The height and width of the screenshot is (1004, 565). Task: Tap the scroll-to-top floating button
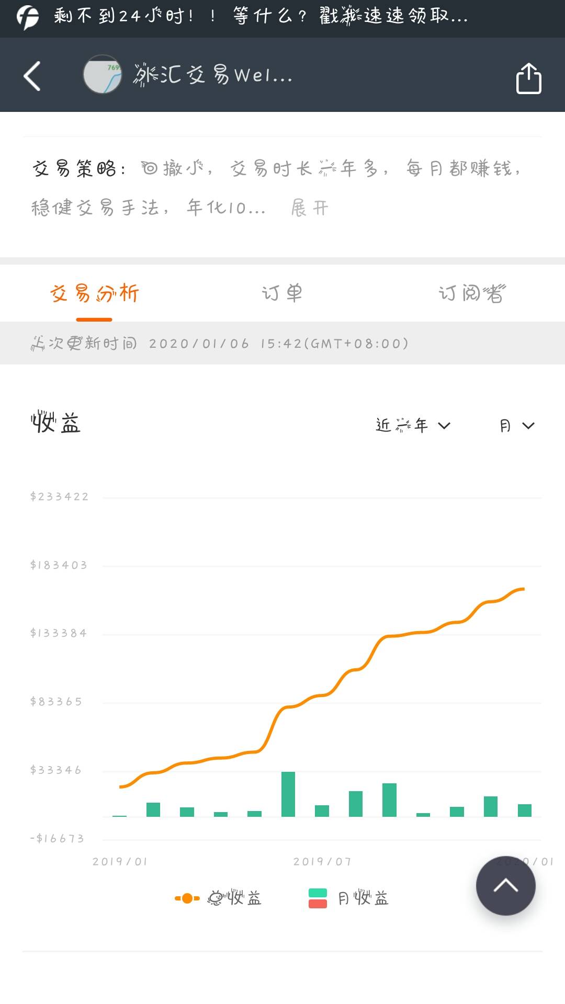(x=505, y=886)
